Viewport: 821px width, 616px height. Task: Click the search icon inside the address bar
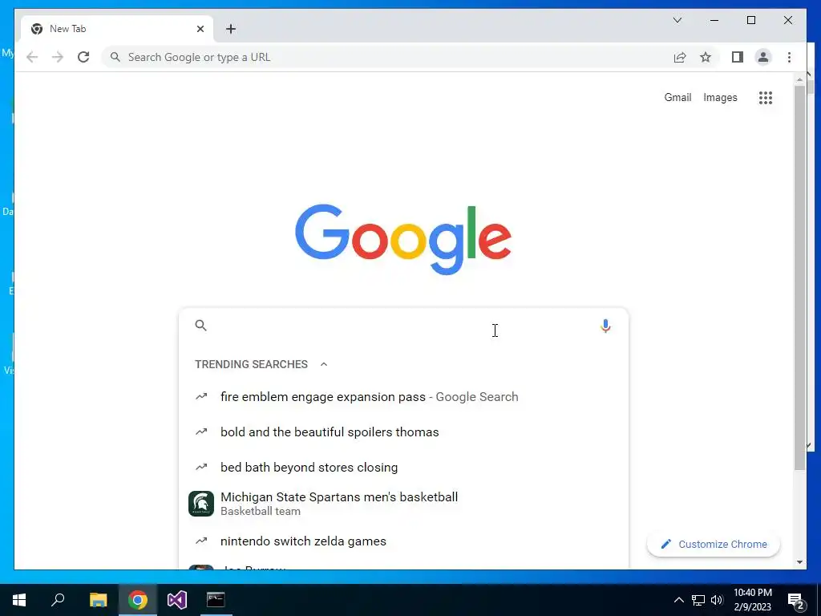(115, 57)
